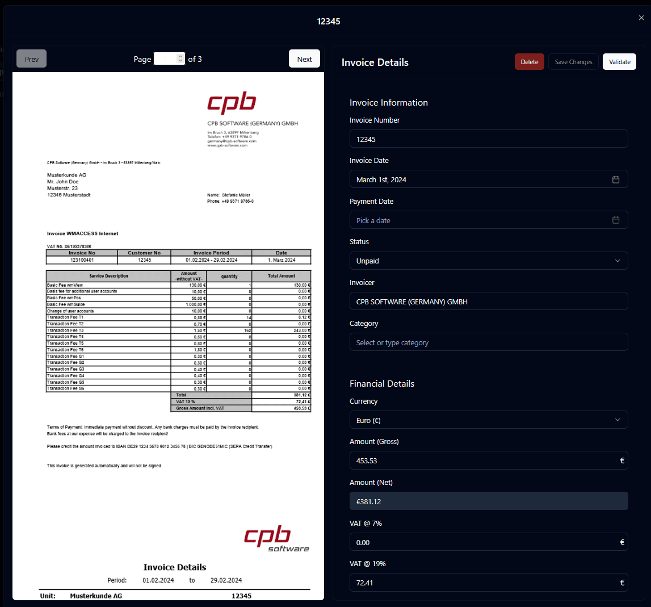Screen dimensions: 651x607
Task: Click 'Gross Amount incl. VAT' row
Action: (241, 408)
